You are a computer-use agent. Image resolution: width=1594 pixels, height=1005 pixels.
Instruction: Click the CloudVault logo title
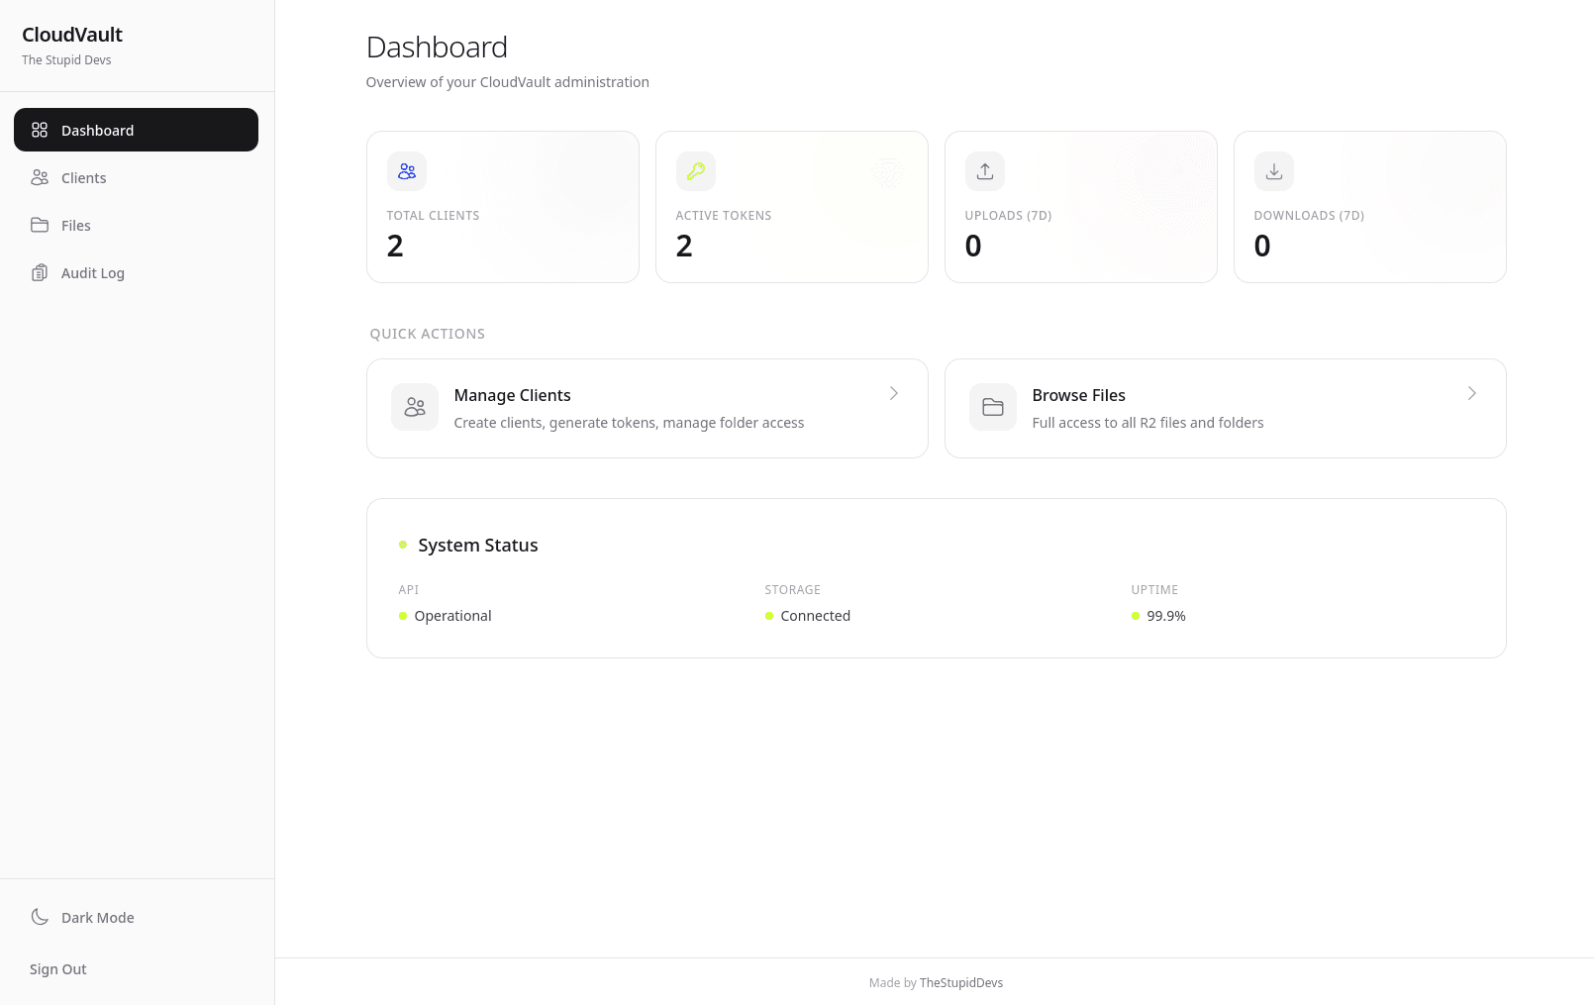point(72,35)
